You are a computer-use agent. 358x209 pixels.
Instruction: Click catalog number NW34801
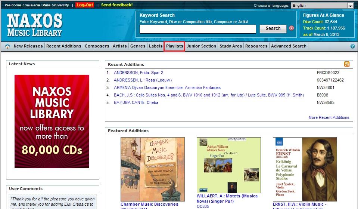click(326, 87)
